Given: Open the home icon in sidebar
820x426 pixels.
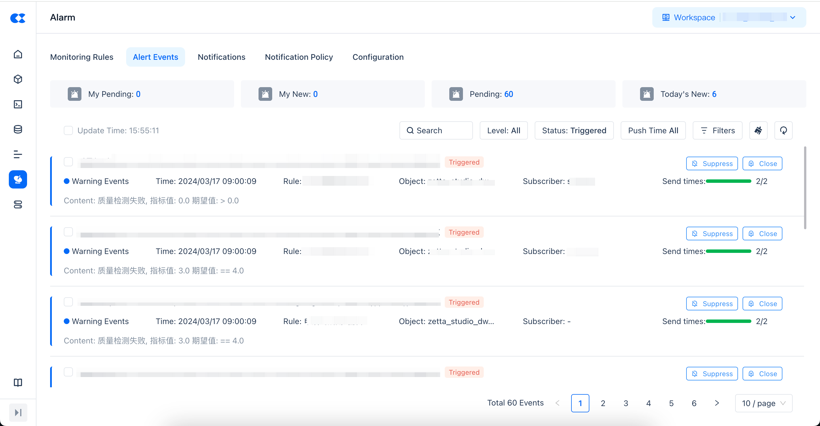Looking at the screenshot, I should [18, 54].
